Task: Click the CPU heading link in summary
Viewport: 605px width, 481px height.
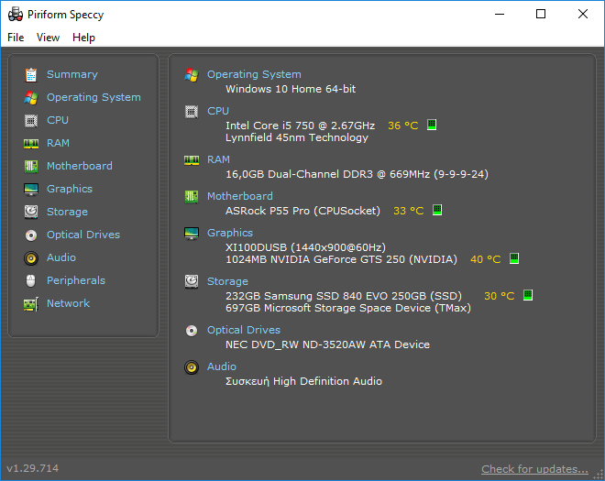Action: pyautogui.click(x=218, y=111)
